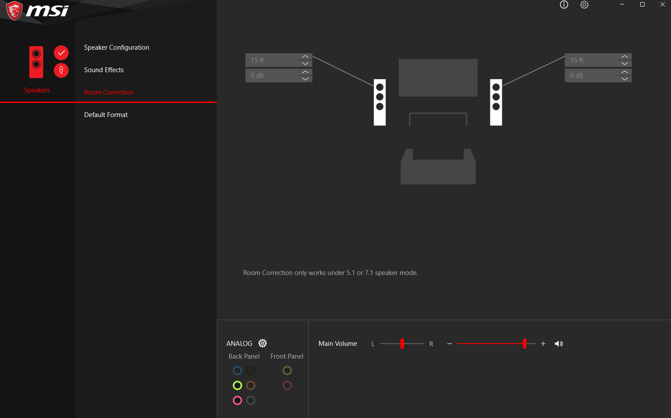The height and width of the screenshot is (418, 671).
Task: Open the ANALOG connector settings gear
Action: pyautogui.click(x=263, y=343)
